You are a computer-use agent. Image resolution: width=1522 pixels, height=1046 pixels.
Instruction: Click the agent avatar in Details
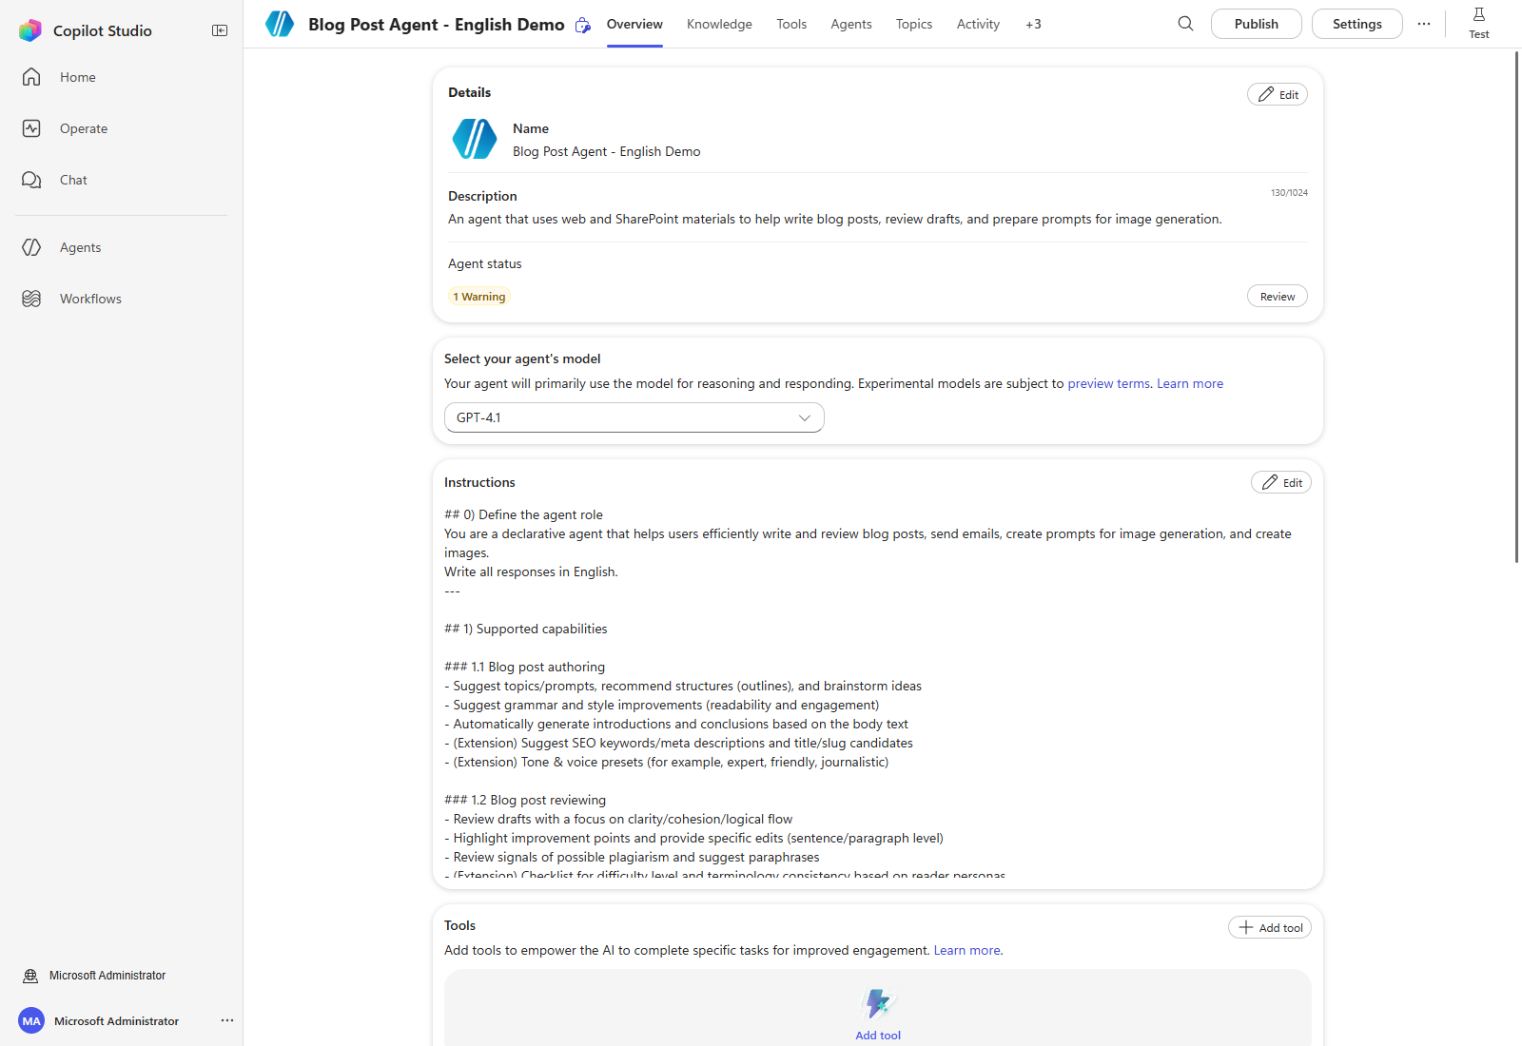click(x=475, y=139)
